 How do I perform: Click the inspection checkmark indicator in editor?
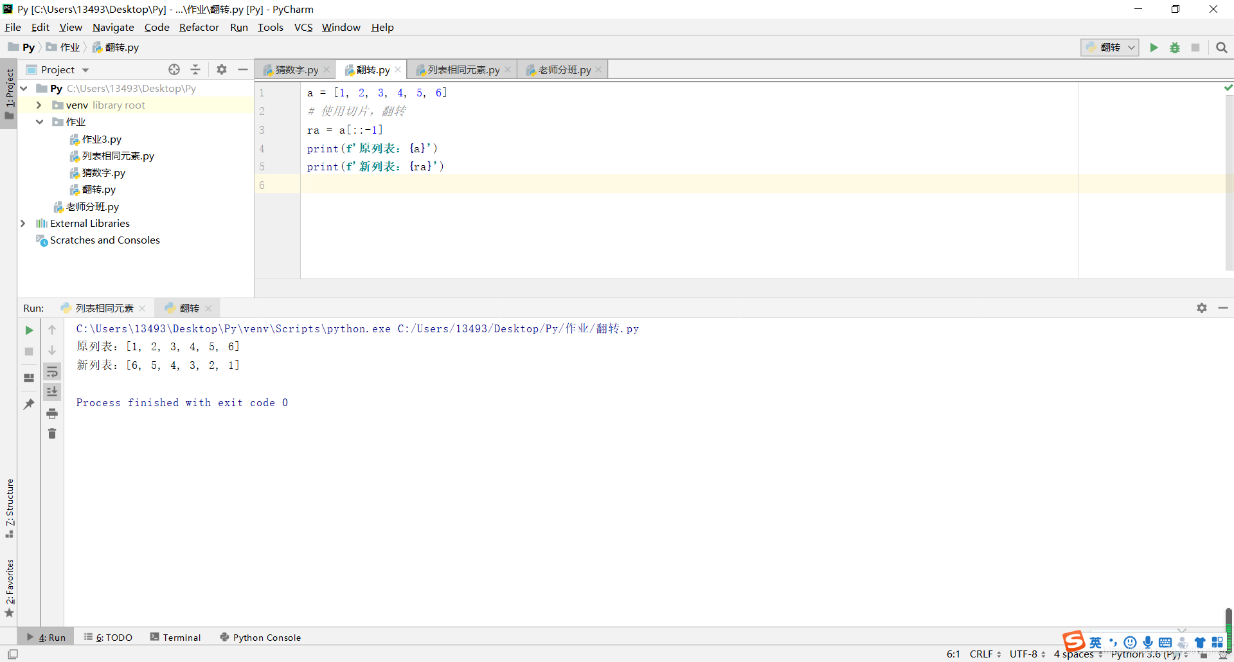1228,87
